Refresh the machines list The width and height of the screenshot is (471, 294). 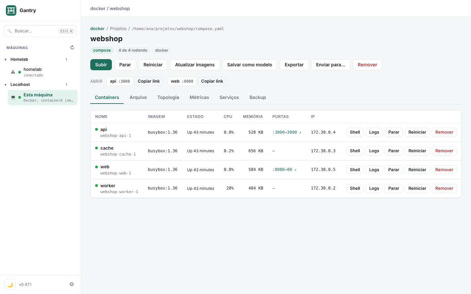click(x=72, y=48)
